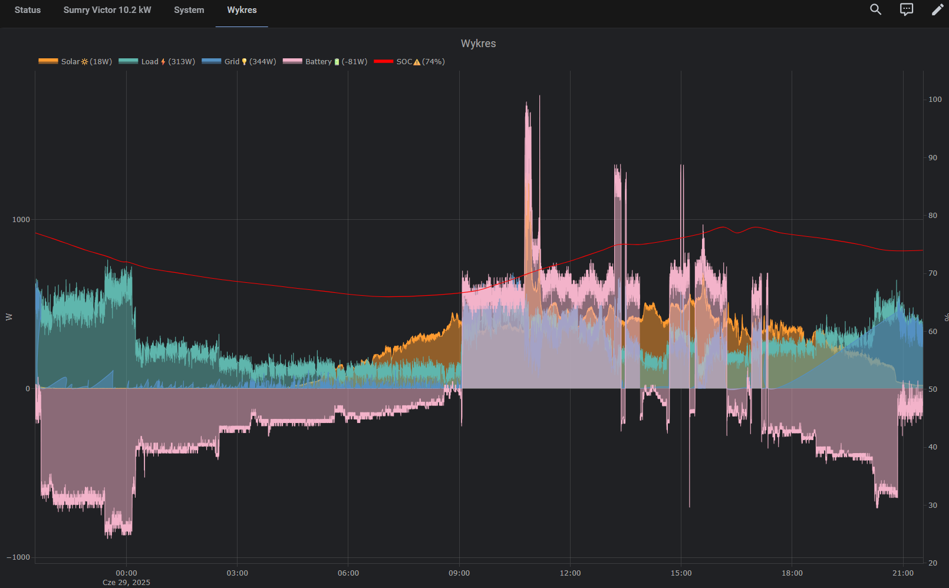Viewport: 949px width, 588px height.
Task: Click the "1000" watt axis label
Action: [x=21, y=220]
